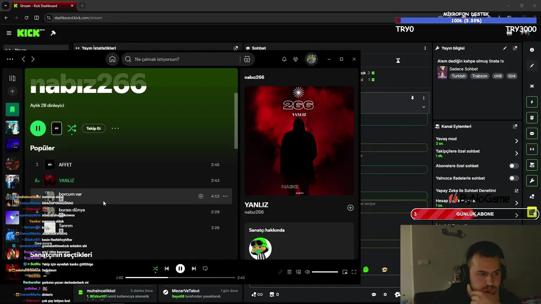Skip to previous track
541x304 pixels.
click(x=167, y=269)
